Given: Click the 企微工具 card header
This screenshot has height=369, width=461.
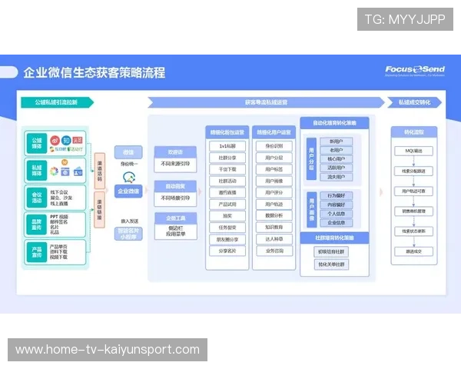Looking at the screenshot, I should point(176,218).
